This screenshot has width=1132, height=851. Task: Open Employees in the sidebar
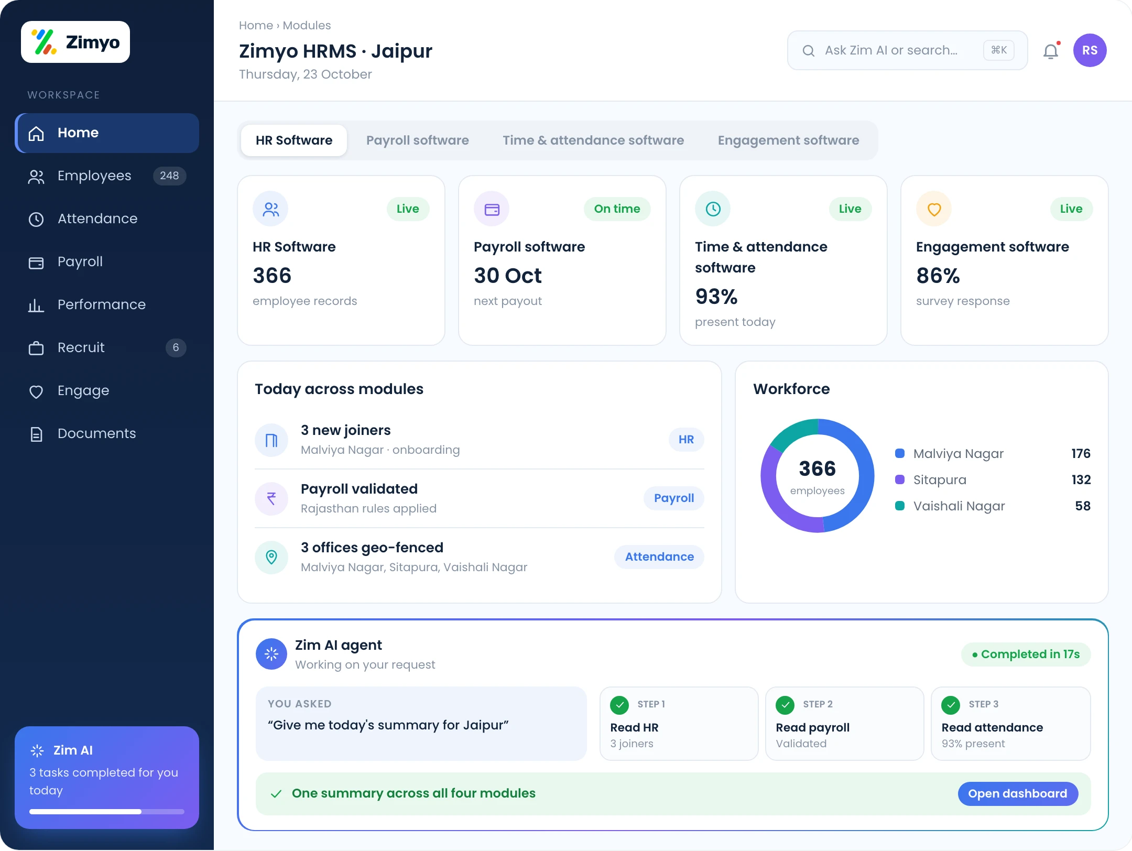[107, 176]
